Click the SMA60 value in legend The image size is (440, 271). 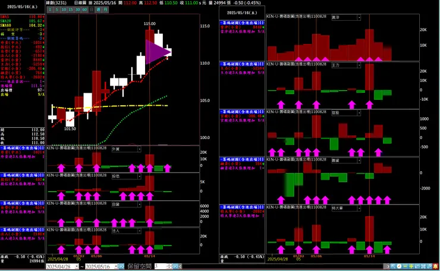point(35,25)
